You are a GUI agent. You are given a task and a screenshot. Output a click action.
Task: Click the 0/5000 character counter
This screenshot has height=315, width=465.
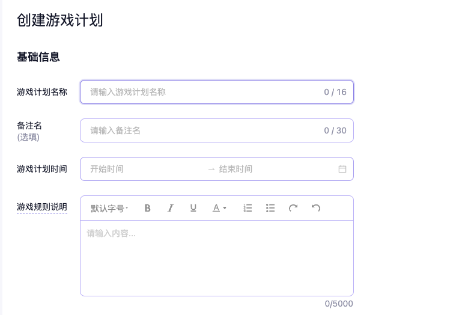click(x=339, y=304)
